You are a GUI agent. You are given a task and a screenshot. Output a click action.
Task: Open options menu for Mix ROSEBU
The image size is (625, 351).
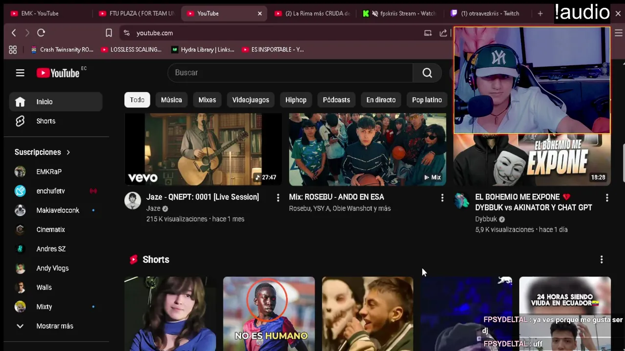click(x=442, y=197)
